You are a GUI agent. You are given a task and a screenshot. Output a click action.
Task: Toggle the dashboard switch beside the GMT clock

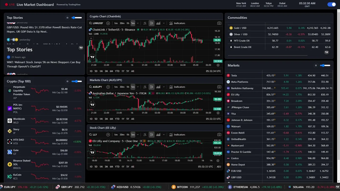pos(331,4)
